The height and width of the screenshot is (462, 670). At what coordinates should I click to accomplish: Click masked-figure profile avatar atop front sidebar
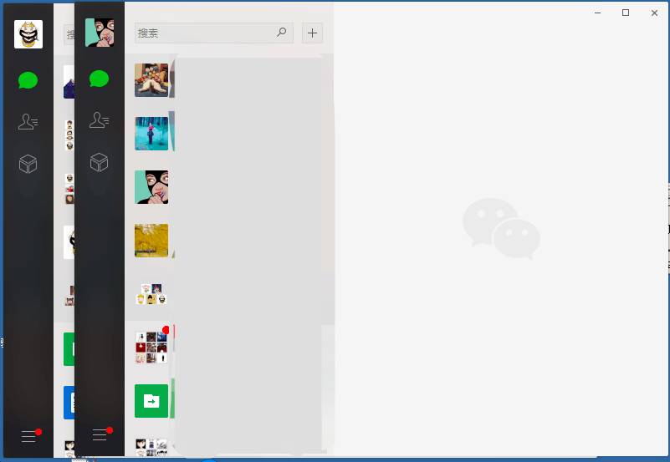click(x=100, y=33)
